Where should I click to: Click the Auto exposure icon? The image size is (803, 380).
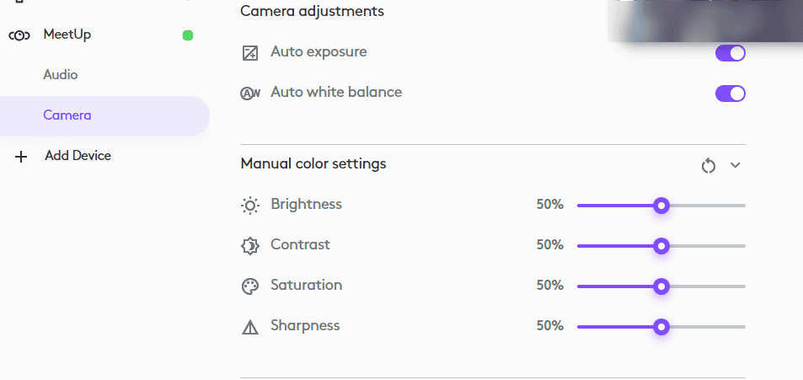click(x=250, y=53)
